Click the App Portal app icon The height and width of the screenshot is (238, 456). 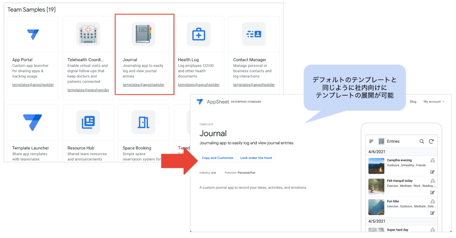(x=33, y=34)
